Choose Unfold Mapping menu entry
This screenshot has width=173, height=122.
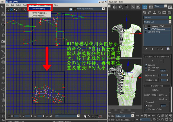[39, 16]
